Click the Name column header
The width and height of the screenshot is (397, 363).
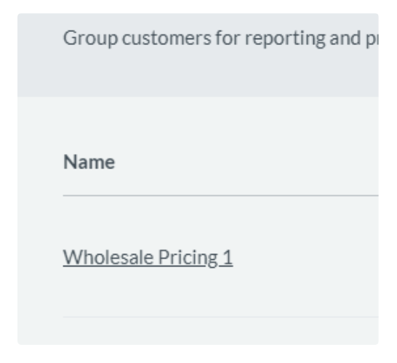tap(89, 162)
